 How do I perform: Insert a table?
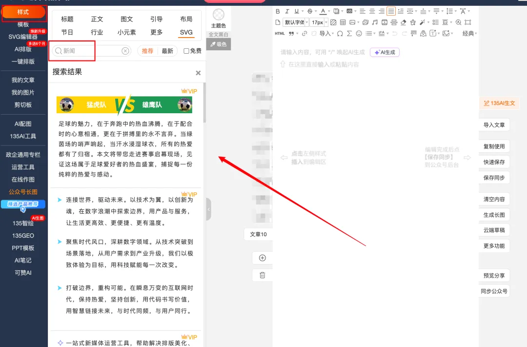(x=343, y=22)
